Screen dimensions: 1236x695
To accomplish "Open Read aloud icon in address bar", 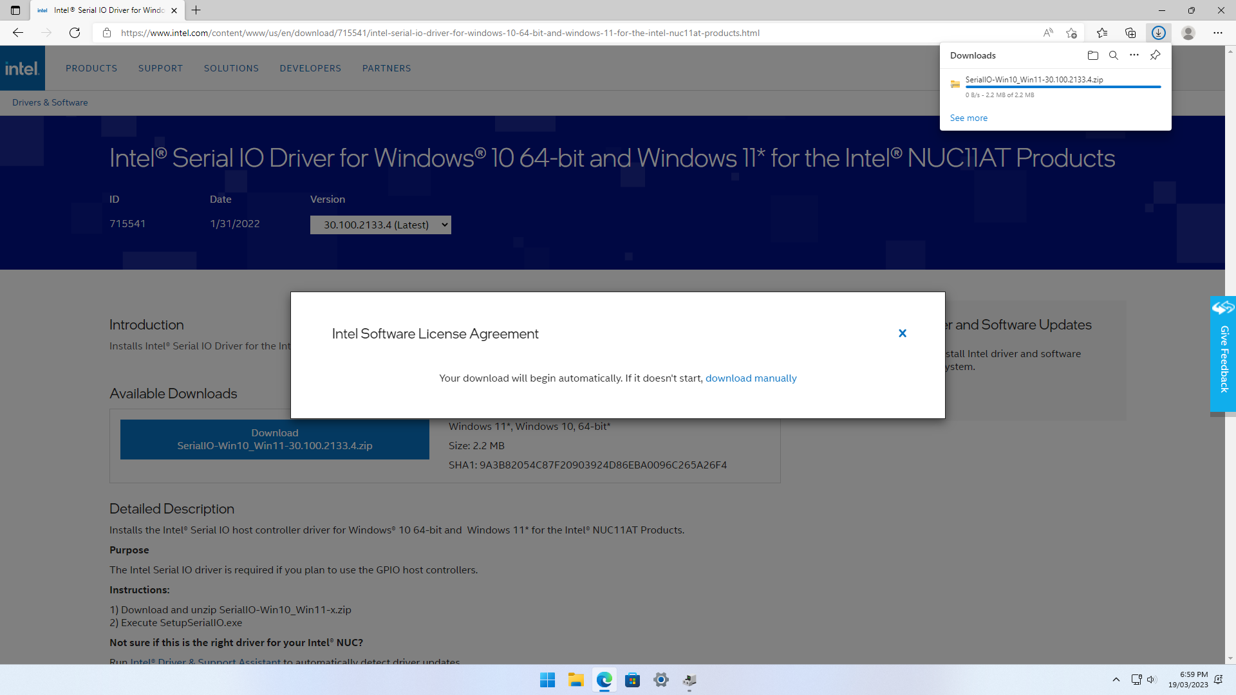I will coord(1048,33).
